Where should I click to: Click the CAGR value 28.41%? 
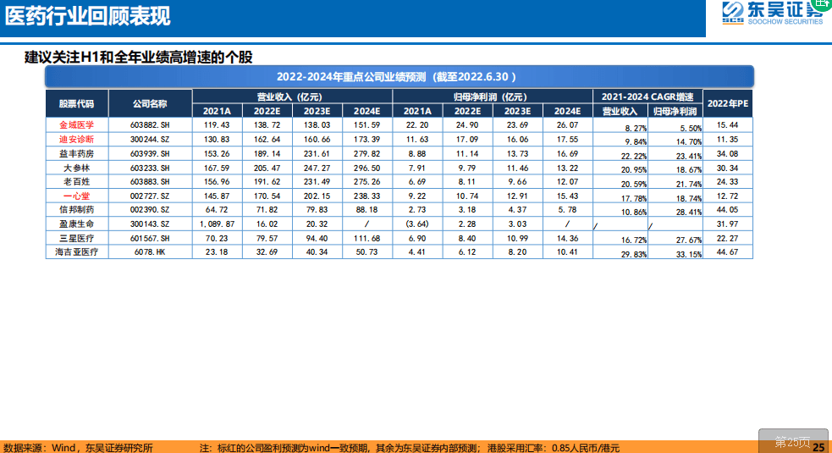[689, 213]
